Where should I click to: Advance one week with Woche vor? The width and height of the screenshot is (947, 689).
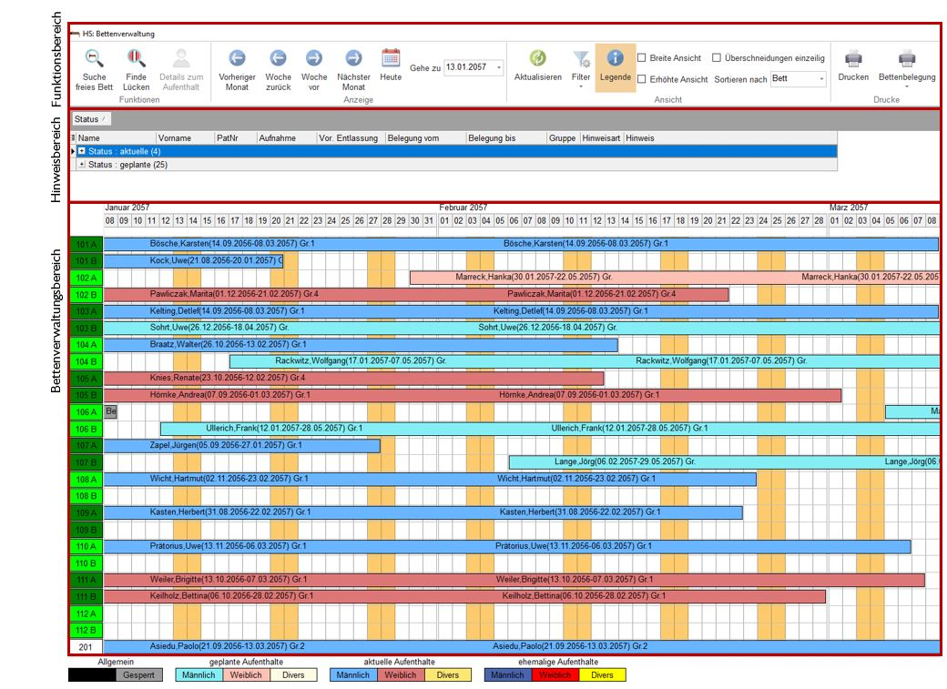click(314, 59)
